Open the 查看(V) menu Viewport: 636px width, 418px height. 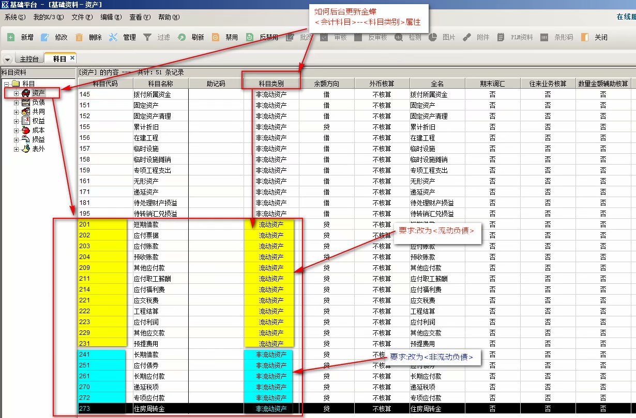140,17
